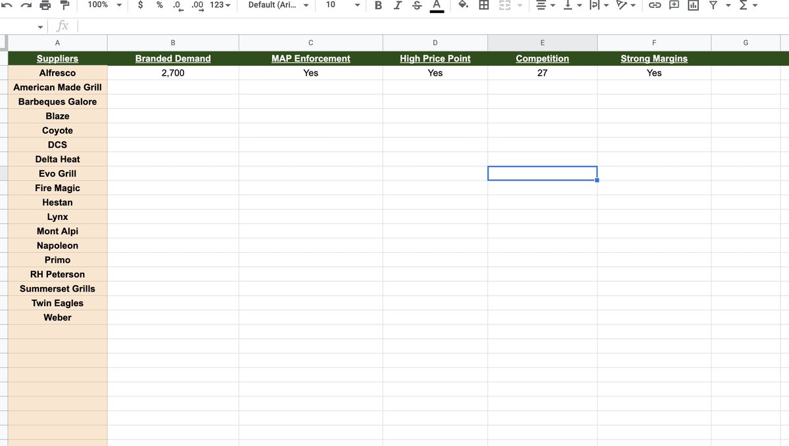Print the spreadsheet with the printer icon
The image size is (789, 446).
(x=45, y=5)
